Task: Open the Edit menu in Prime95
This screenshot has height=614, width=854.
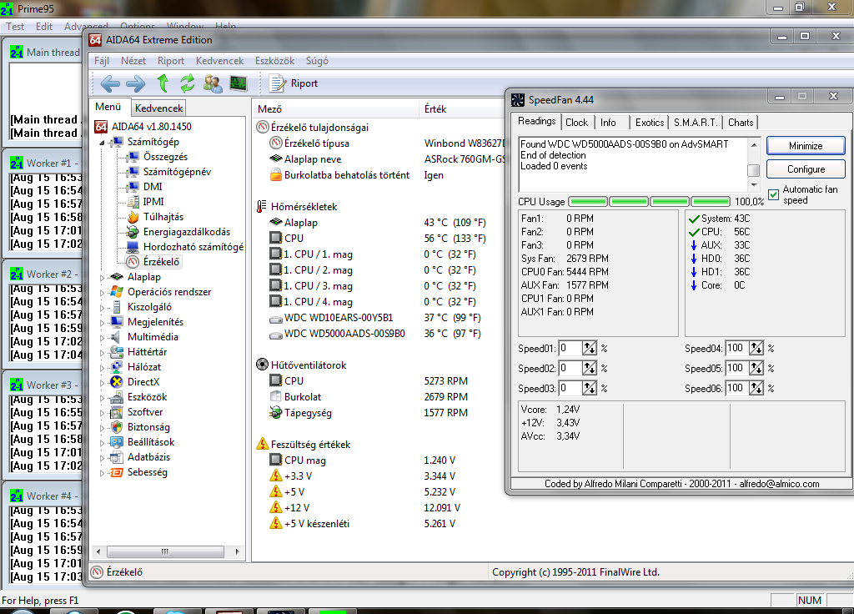Action: click(44, 27)
